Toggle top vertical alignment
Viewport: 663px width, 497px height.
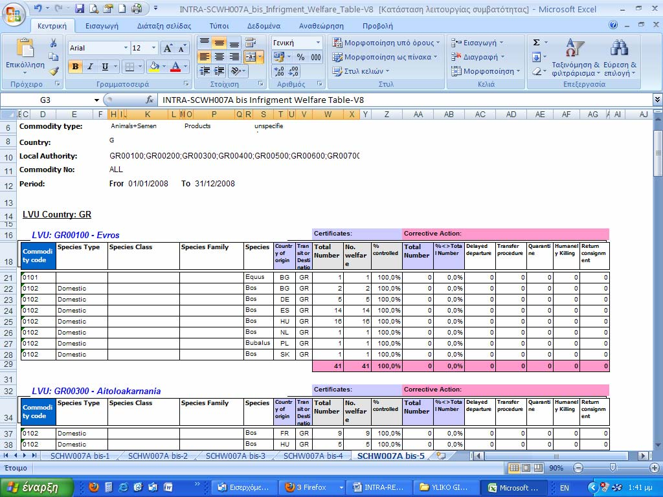pyautogui.click(x=205, y=42)
